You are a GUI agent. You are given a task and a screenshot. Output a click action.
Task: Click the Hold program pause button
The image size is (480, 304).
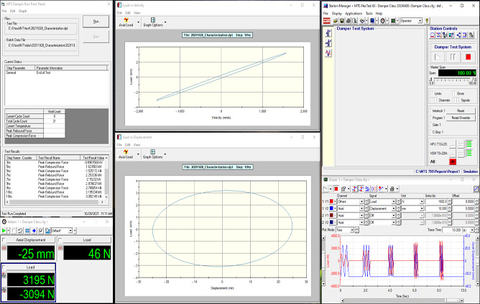(x=454, y=56)
